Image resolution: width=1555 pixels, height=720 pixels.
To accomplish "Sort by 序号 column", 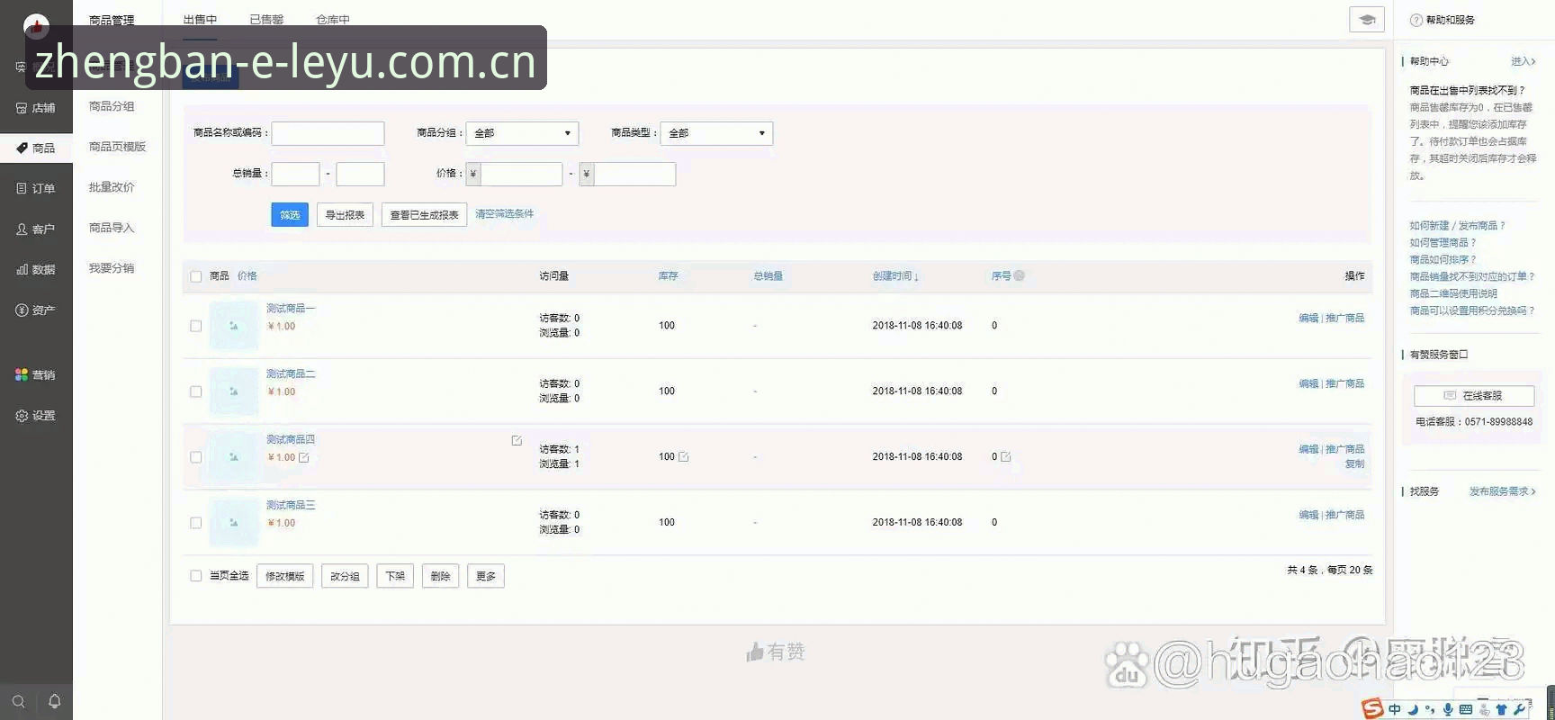I will (1001, 276).
